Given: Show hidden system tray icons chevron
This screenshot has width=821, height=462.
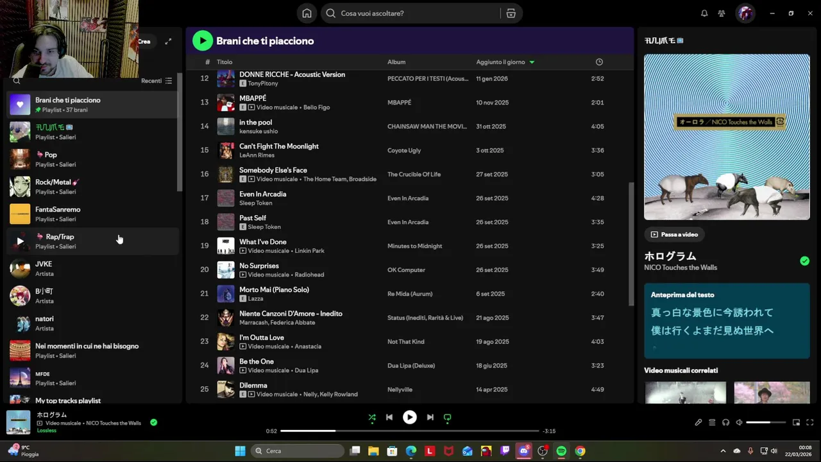Looking at the screenshot, I should (x=723, y=451).
